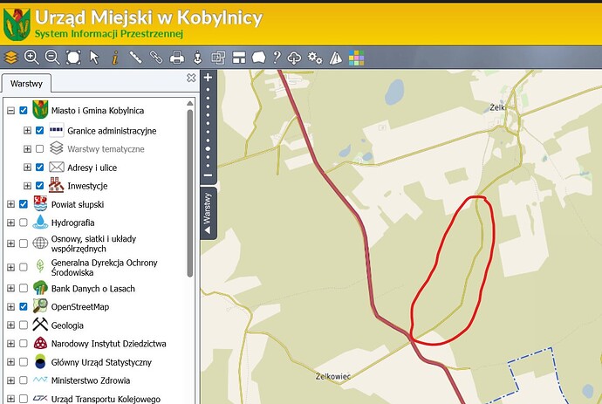602x404 pixels.
Task: Click the colored grid palette icon
Action: [356, 58]
